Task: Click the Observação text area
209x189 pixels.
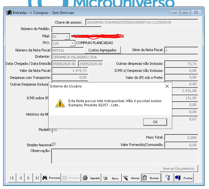Action: (125, 156)
